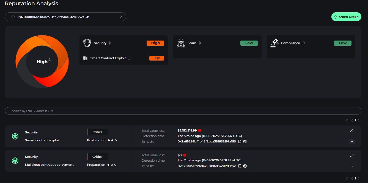Screen dimensions: 368x183
Task: Go to next page in the top pagination
Action: [359, 120]
